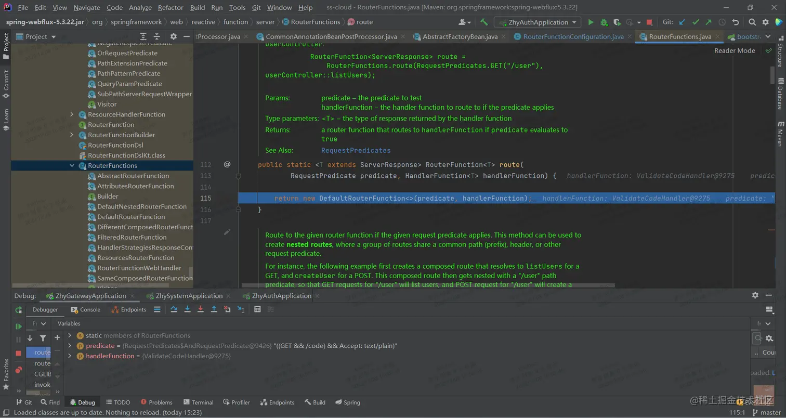Click master branch in status bar
The width and height of the screenshot is (786, 418).
pos(766,412)
